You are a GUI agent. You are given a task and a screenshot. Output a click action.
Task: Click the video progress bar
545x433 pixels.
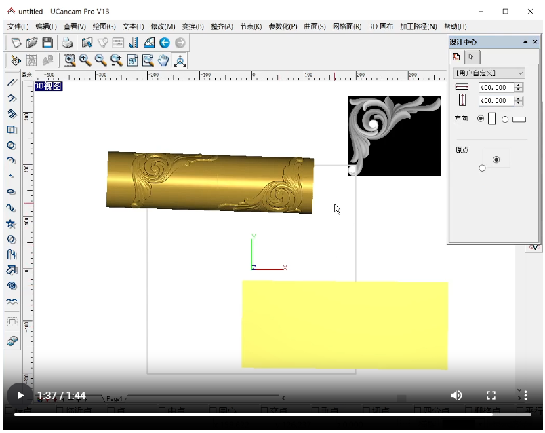coord(271,413)
